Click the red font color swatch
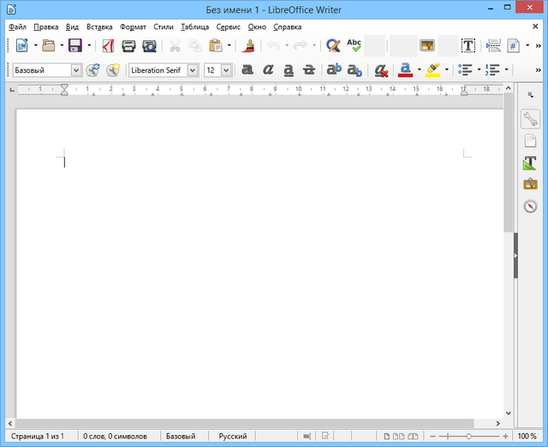Viewport: 548px width, 447px height. (406, 70)
